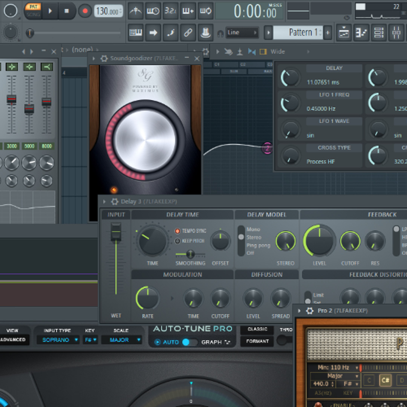Open the mixer view icon

pyautogui.click(x=396, y=32)
